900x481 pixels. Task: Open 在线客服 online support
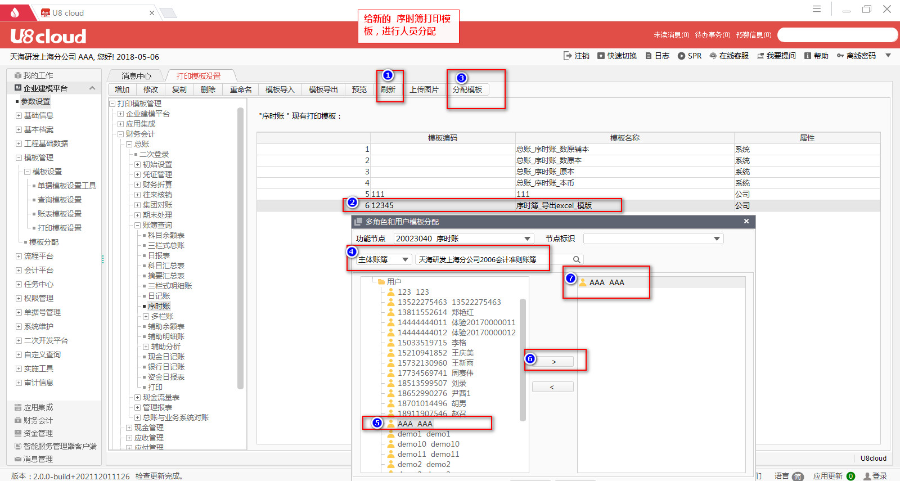click(713, 56)
